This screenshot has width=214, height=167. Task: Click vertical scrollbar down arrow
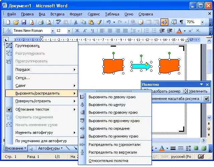[x=209, y=117]
